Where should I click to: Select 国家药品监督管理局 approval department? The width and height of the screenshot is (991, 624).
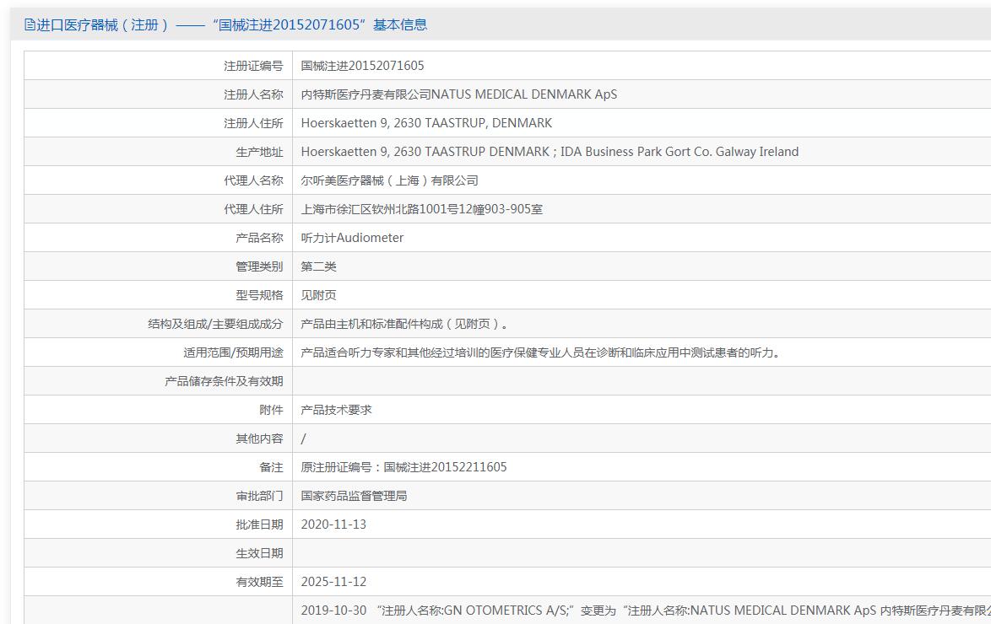pos(354,496)
